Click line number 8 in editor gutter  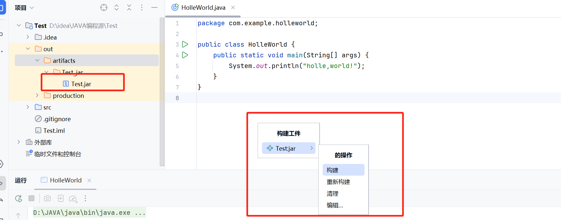pos(177,98)
